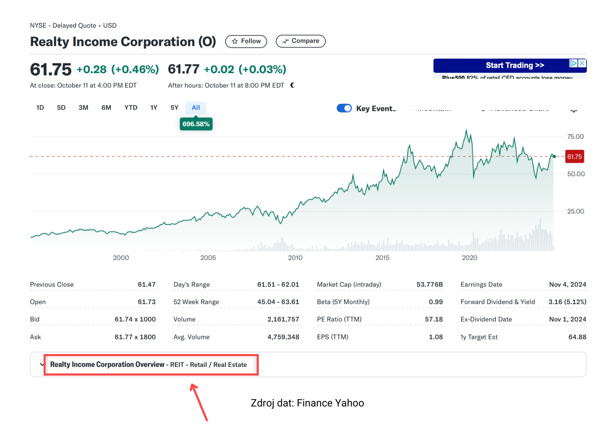Viewport: 615px width, 436px height.
Task: Click the 2020 x-axis label
Action: tap(469, 258)
